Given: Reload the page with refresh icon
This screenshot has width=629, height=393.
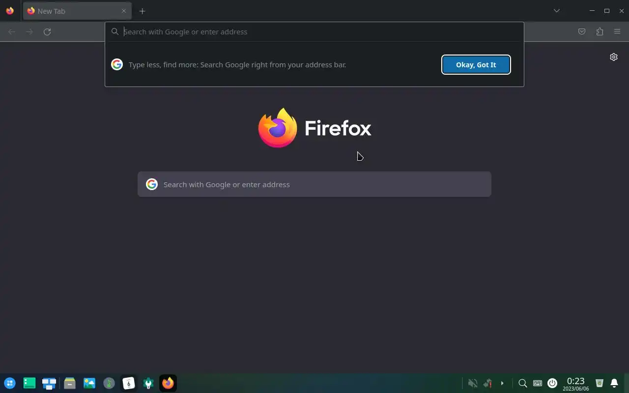Looking at the screenshot, I should click(47, 31).
